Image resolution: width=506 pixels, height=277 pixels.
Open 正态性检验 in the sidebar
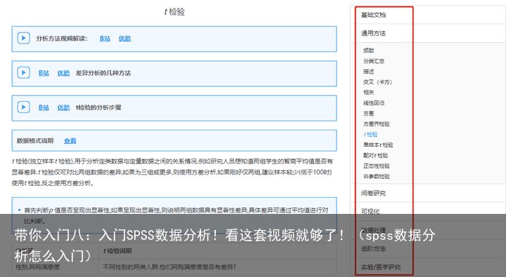click(376, 166)
